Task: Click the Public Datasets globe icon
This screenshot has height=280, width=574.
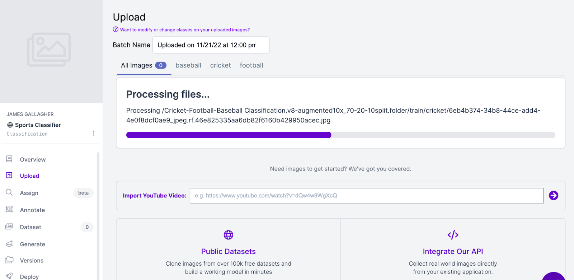Action: [x=229, y=235]
